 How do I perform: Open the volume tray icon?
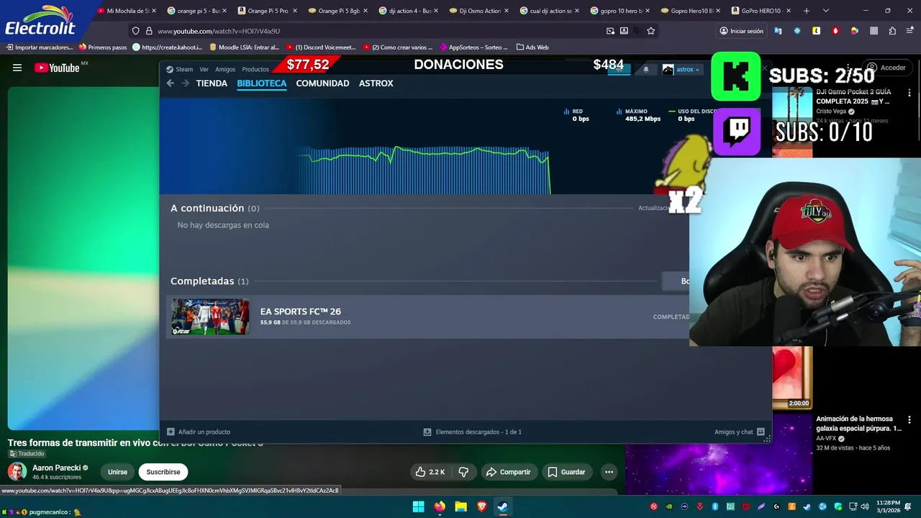click(865, 506)
